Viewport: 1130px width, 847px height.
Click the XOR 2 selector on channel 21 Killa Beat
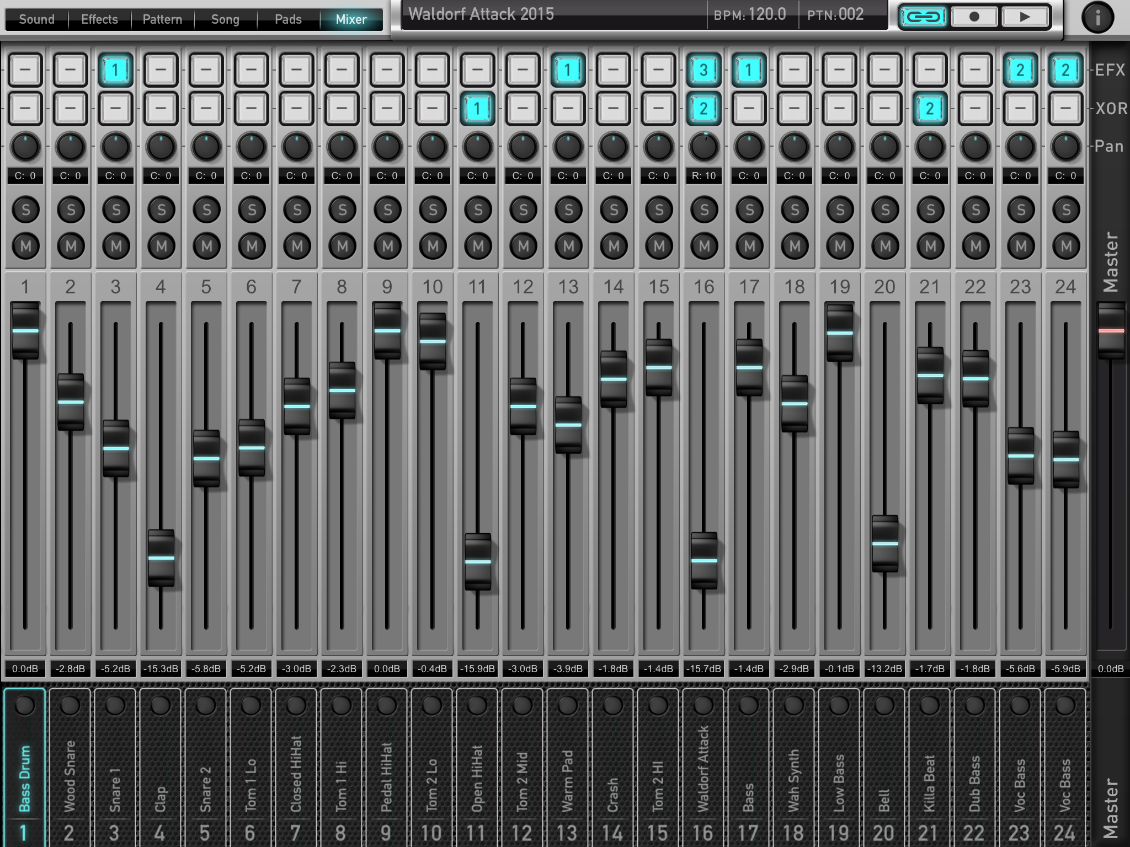[x=930, y=108]
